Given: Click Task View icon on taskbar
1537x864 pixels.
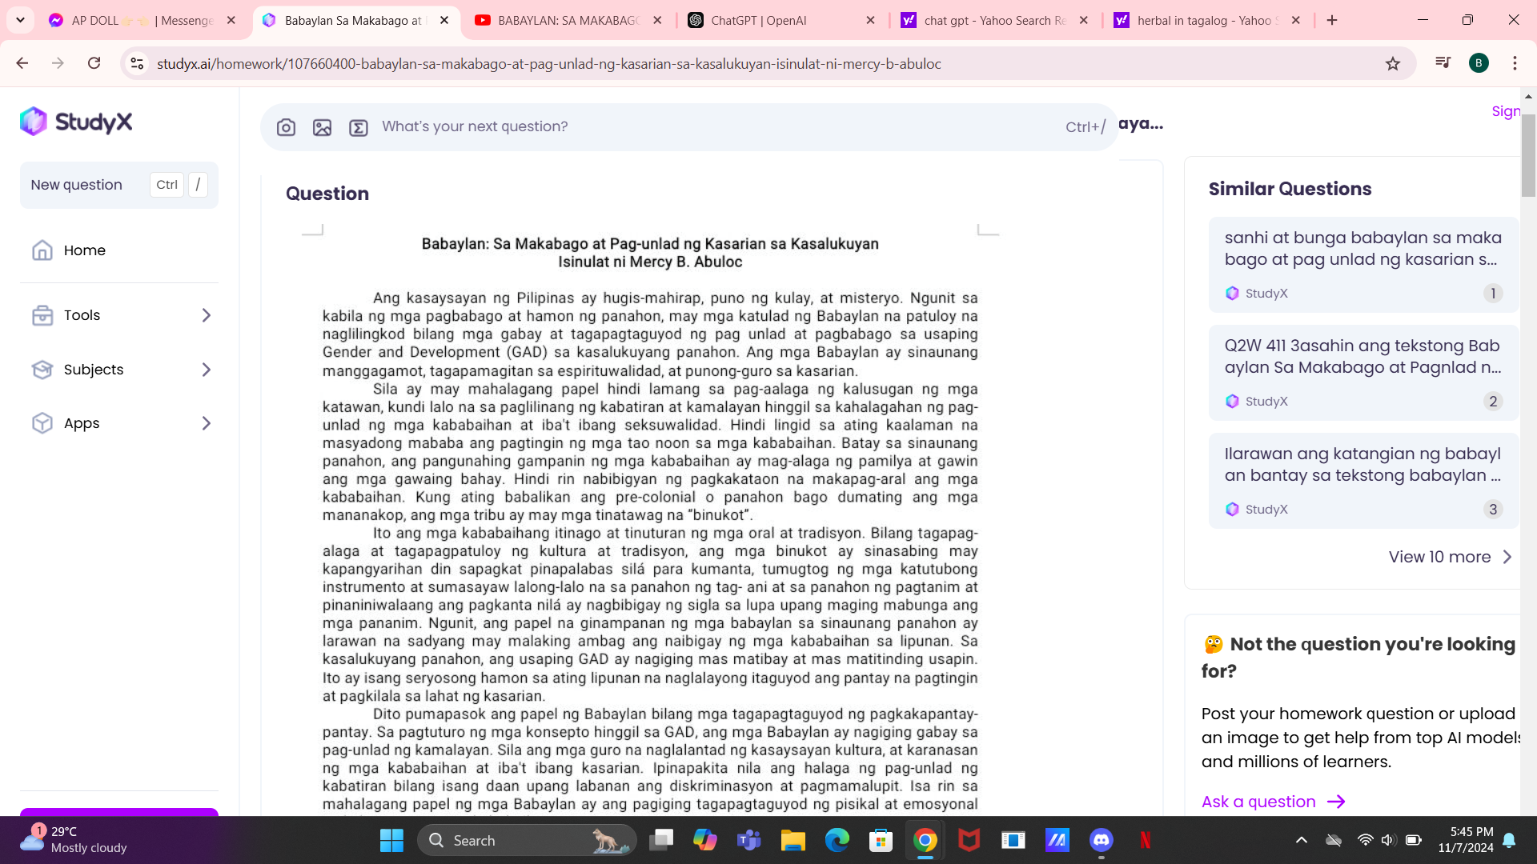Looking at the screenshot, I should [661, 840].
